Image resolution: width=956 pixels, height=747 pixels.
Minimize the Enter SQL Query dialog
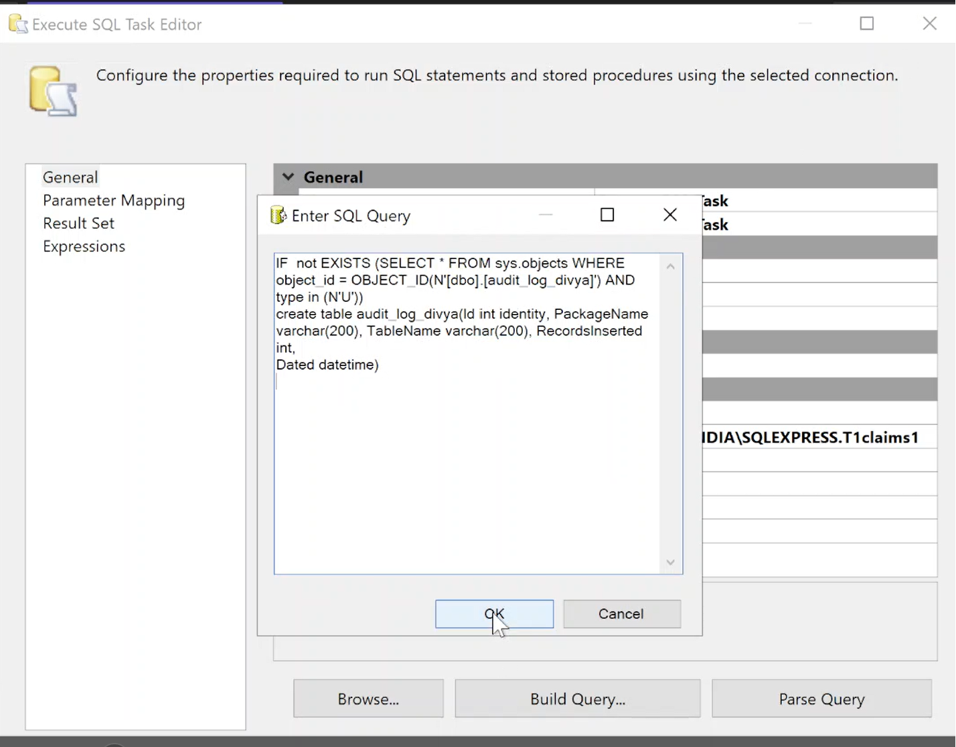click(546, 215)
